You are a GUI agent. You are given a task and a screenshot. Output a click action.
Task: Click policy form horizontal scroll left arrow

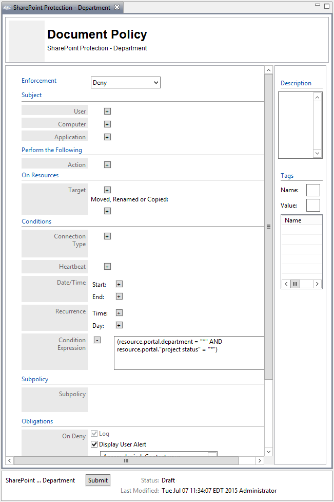pos(10,461)
